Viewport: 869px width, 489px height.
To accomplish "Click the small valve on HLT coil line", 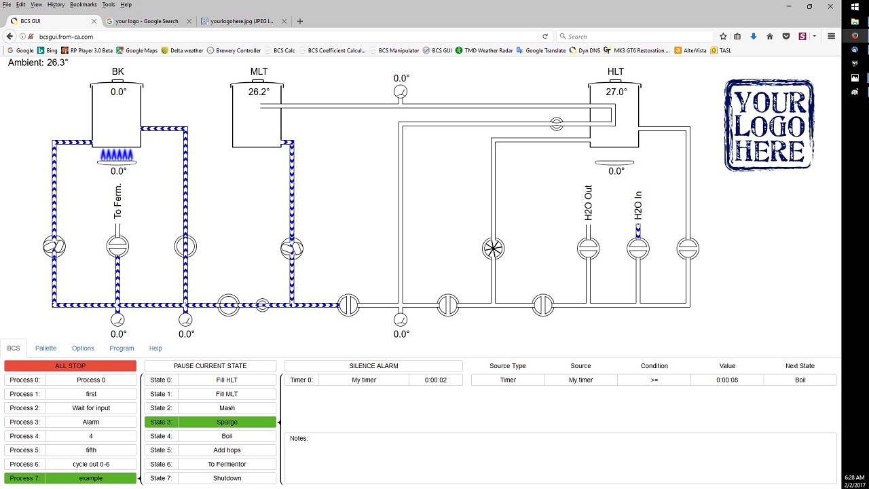I will pyautogui.click(x=557, y=124).
